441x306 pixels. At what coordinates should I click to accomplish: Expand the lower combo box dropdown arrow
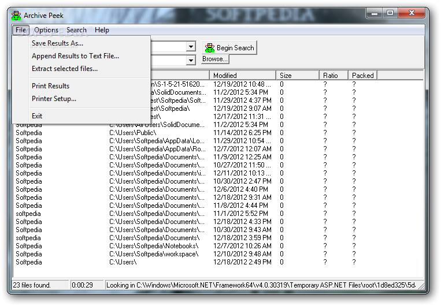pyautogui.click(x=191, y=60)
